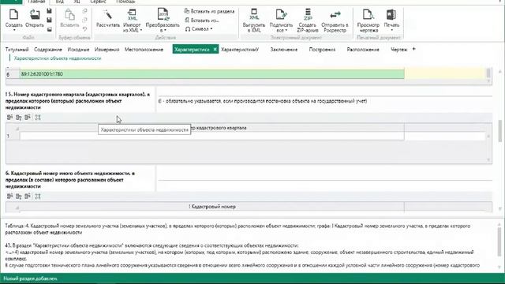Image resolution: width=505 pixels, height=284 pixels.
Task: Click the Печать Word document icon
Action: tap(391, 14)
